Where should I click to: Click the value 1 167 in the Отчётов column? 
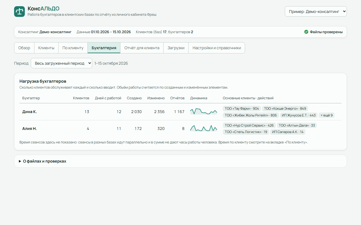click(179, 112)
